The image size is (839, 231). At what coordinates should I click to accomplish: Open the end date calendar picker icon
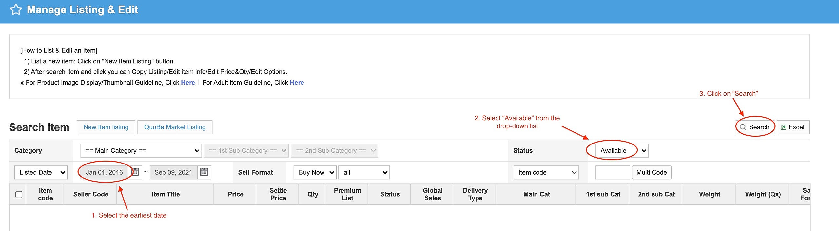click(204, 172)
